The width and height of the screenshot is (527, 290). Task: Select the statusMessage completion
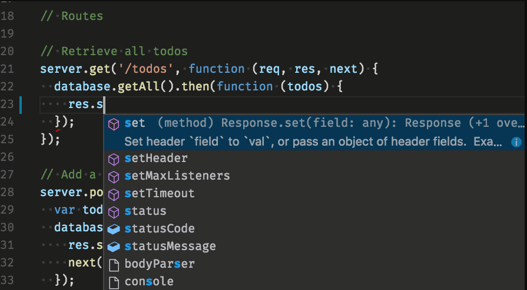315,247
